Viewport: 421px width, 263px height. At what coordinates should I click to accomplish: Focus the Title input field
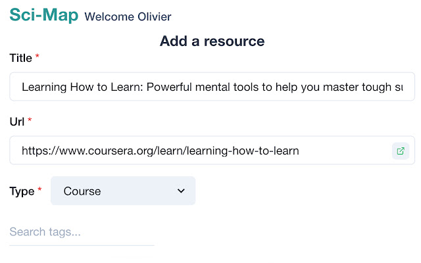click(212, 87)
